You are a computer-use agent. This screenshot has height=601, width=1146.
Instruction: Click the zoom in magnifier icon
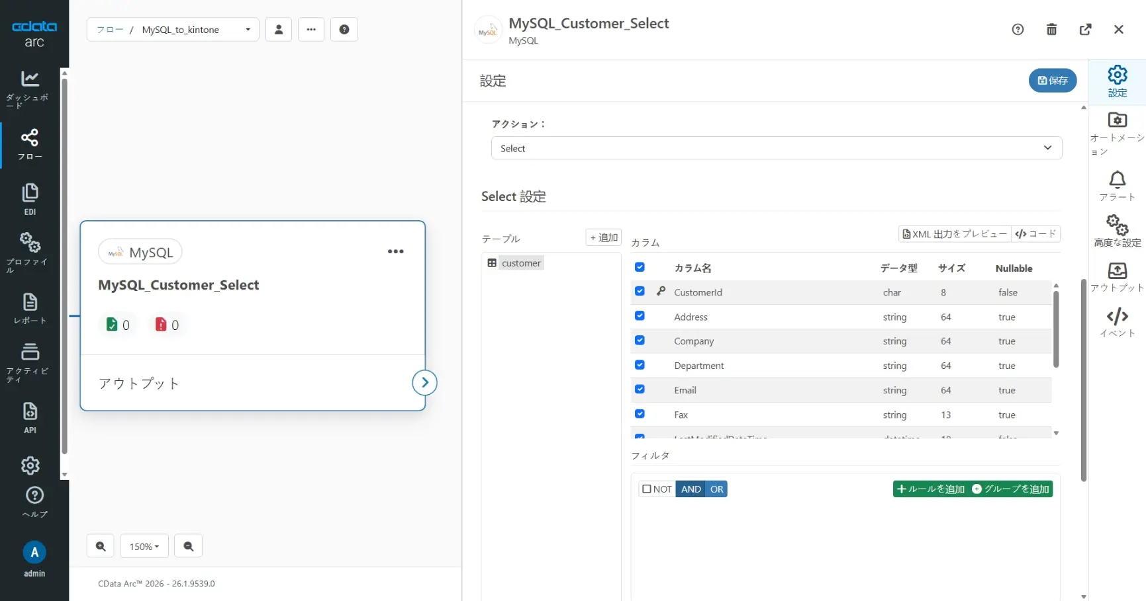coord(101,546)
